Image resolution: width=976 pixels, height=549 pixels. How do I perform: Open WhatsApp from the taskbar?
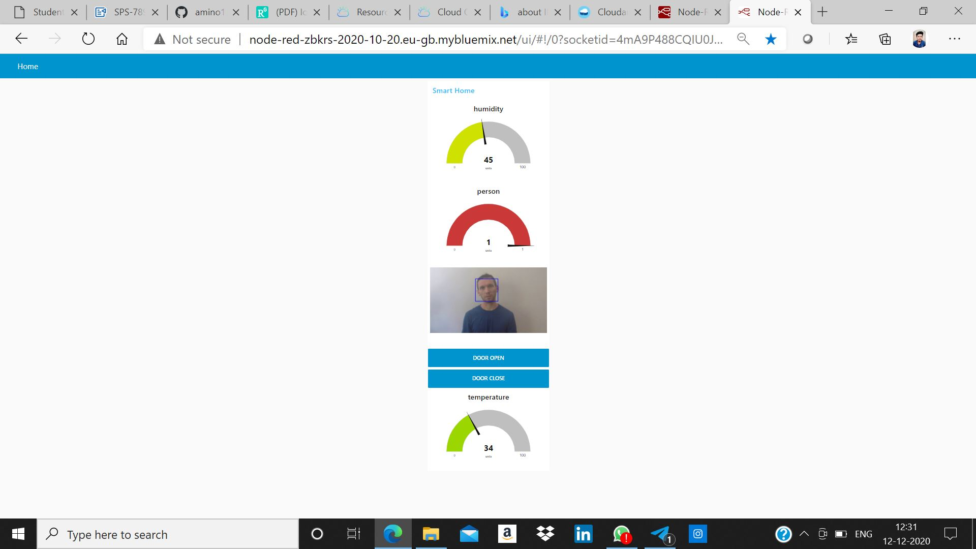point(621,534)
